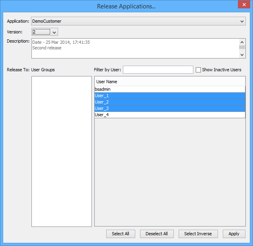The width and height of the screenshot is (253, 246).
Task: Enable the Show Inactive Users checkbox
Action: point(198,70)
